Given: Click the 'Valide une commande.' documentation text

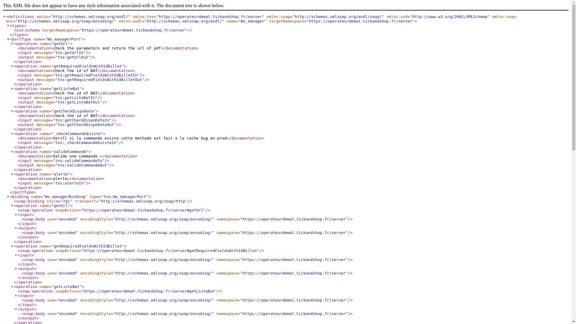Looking at the screenshot, I should coord(76,156).
